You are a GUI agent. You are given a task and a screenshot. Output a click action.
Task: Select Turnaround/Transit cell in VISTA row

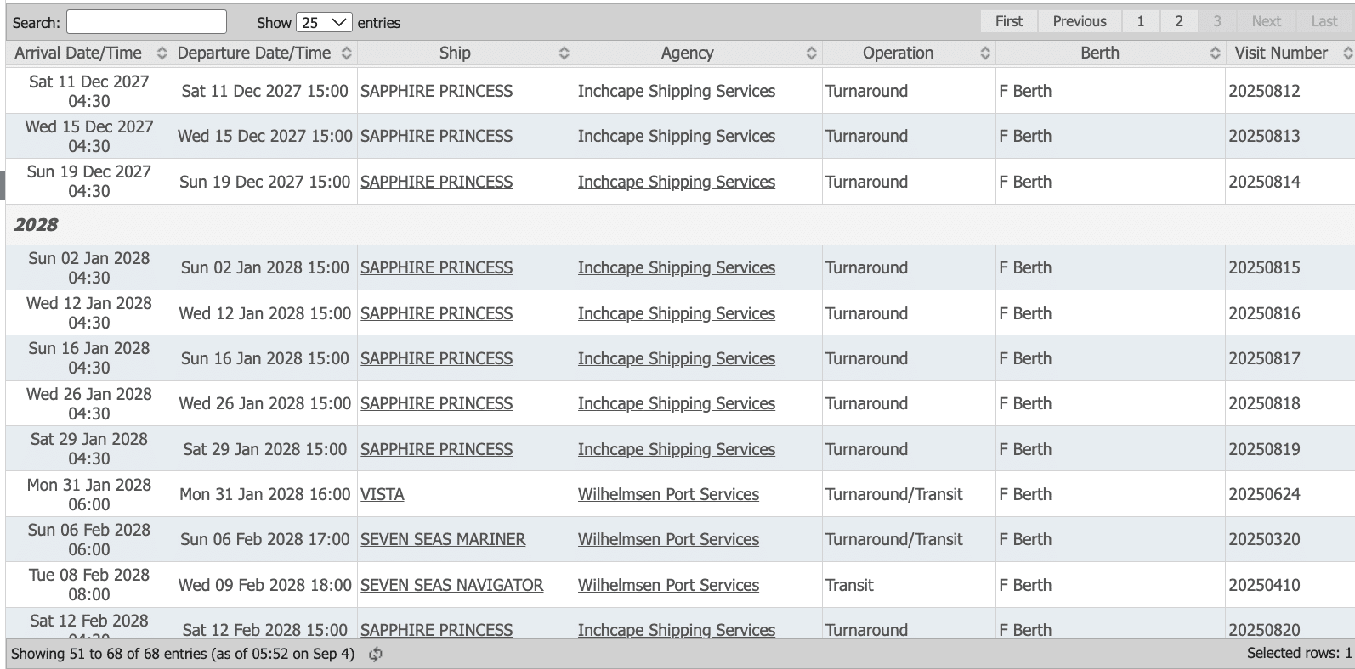pos(909,494)
